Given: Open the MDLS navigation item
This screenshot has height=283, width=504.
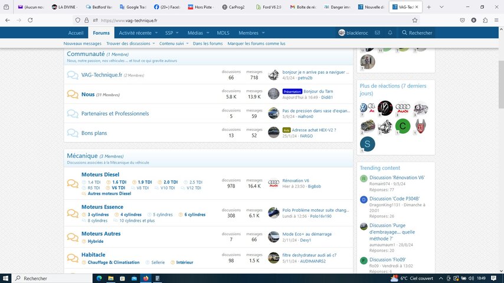Looking at the screenshot, I should [x=223, y=33].
